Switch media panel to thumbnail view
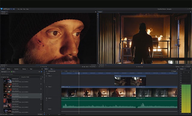Image resolution: width=192 pixels, height=116 pixels. pyautogui.click(x=41, y=72)
